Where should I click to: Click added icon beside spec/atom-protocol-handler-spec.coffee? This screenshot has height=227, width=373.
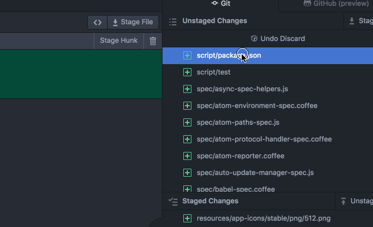(x=187, y=139)
